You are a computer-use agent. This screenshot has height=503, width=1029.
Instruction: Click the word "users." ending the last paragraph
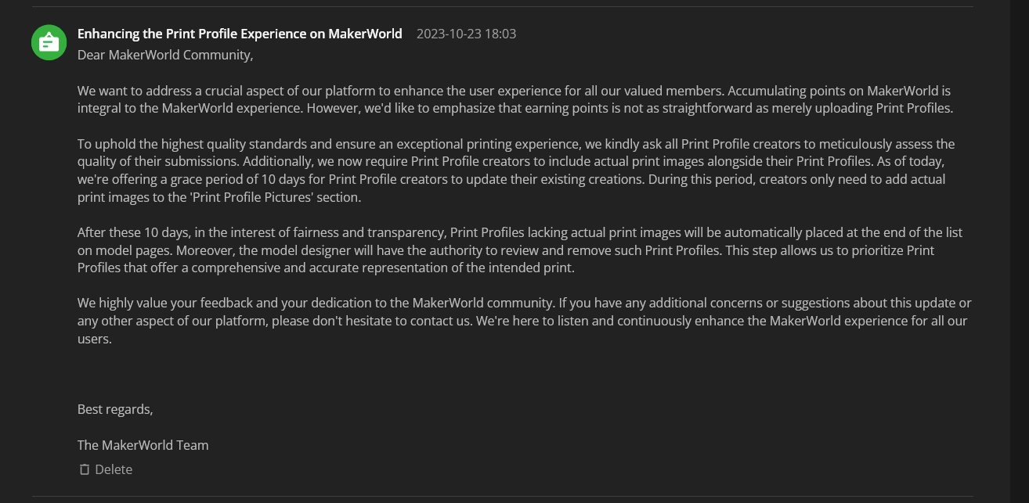click(95, 339)
